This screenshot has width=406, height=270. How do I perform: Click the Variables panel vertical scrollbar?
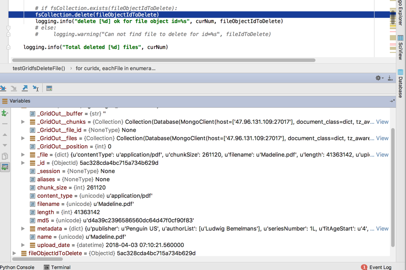393,187
